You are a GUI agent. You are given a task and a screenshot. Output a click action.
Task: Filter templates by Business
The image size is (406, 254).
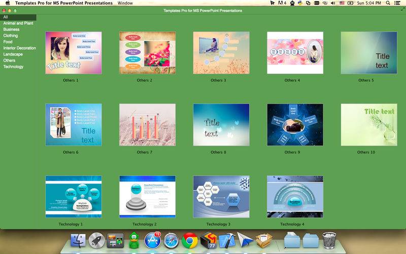(11, 29)
